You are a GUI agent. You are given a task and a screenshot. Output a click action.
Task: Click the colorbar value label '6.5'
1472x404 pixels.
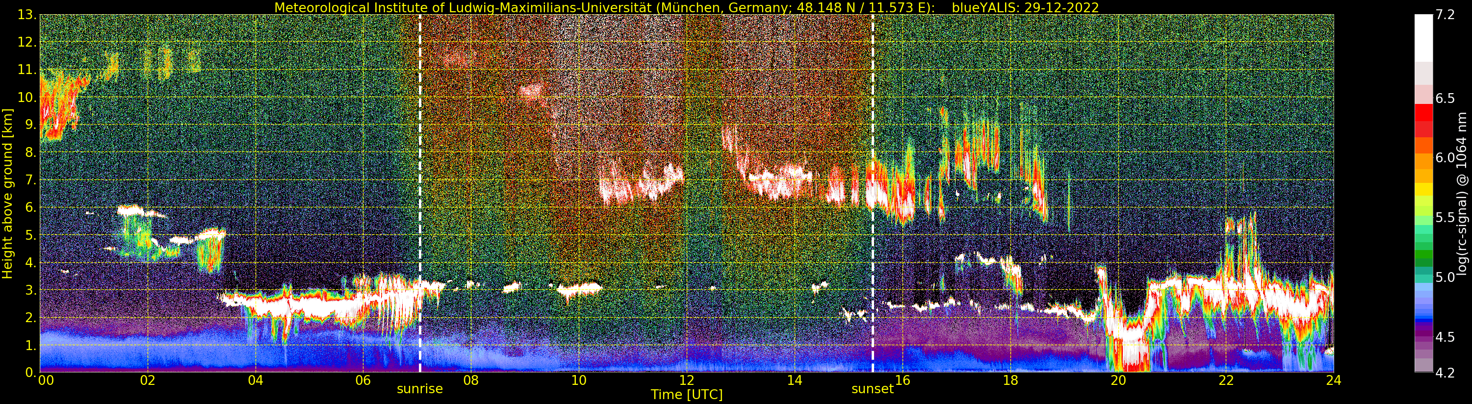point(1445,98)
